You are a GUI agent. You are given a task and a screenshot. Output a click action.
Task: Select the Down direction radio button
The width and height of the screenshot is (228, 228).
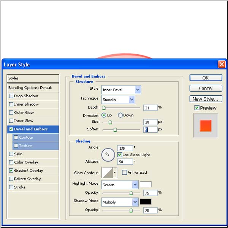coord(120,115)
